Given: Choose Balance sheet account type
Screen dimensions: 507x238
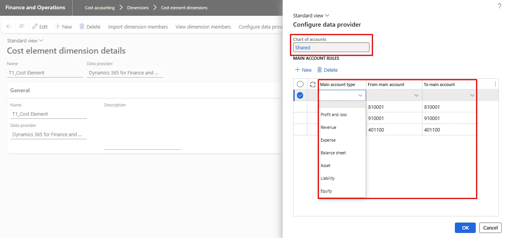Looking at the screenshot, I should pyautogui.click(x=342, y=153).
